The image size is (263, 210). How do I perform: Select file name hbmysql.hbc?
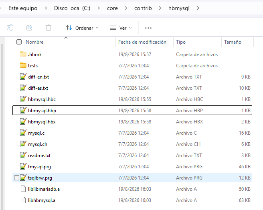[x=42, y=99]
